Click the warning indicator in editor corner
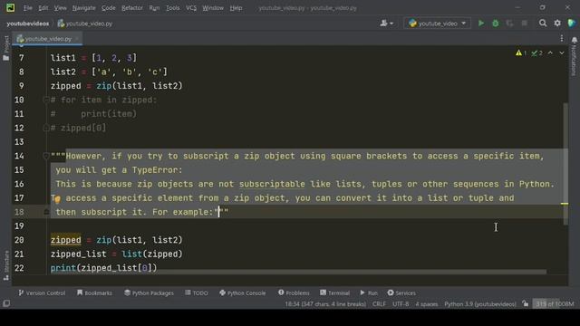The height and width of the screenshot is (326, 580). point(521,53)
